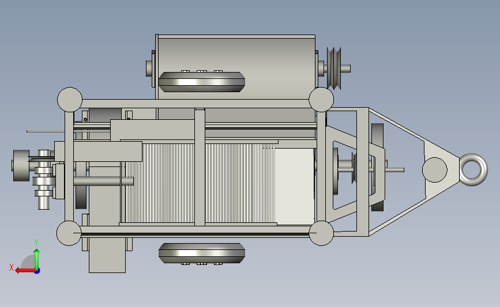Image resolution: width=500 pixels, height=307 pixels.
Task: Select the top-left corner sphere of the frame
Action: click(70, 100)
